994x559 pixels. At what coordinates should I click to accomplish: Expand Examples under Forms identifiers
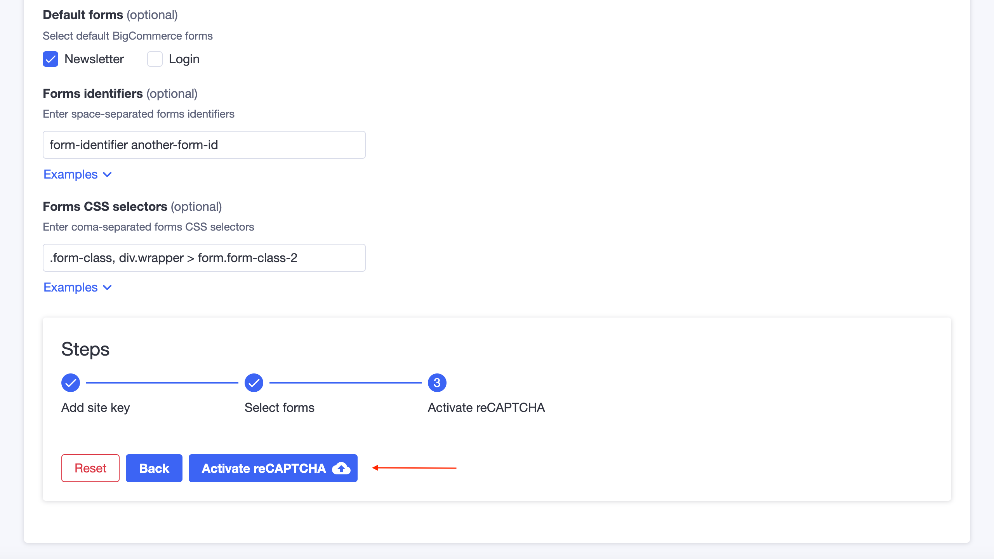[x=71, y=174]
